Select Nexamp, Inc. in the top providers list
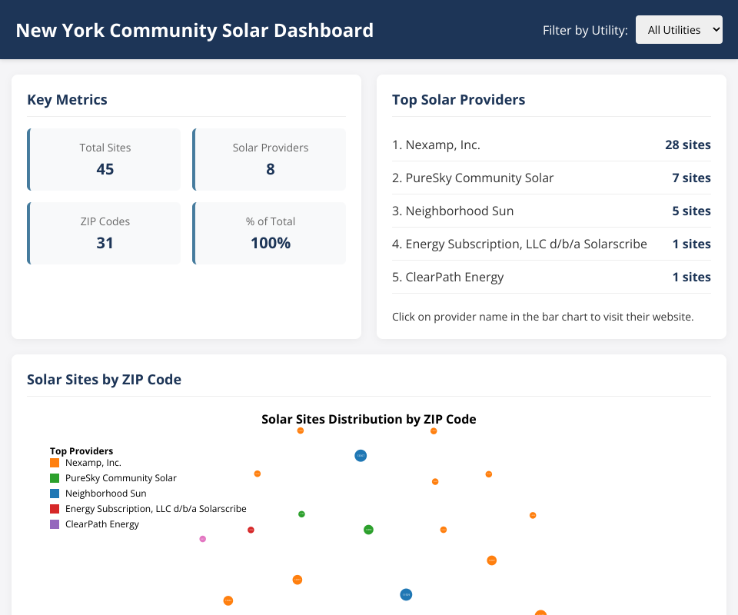 (x=436, y=145)
